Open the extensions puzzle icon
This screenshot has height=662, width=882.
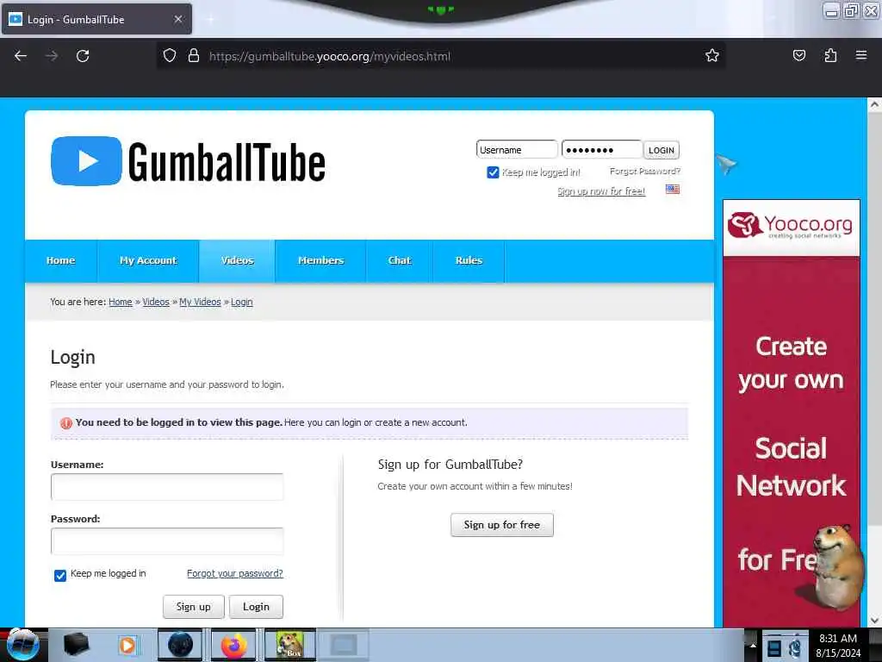click(830, 55)
